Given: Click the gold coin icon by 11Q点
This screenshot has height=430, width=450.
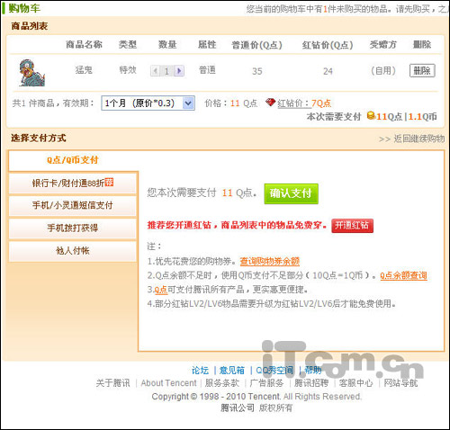Looking at the screenshot, I should (x=371, y=116).
